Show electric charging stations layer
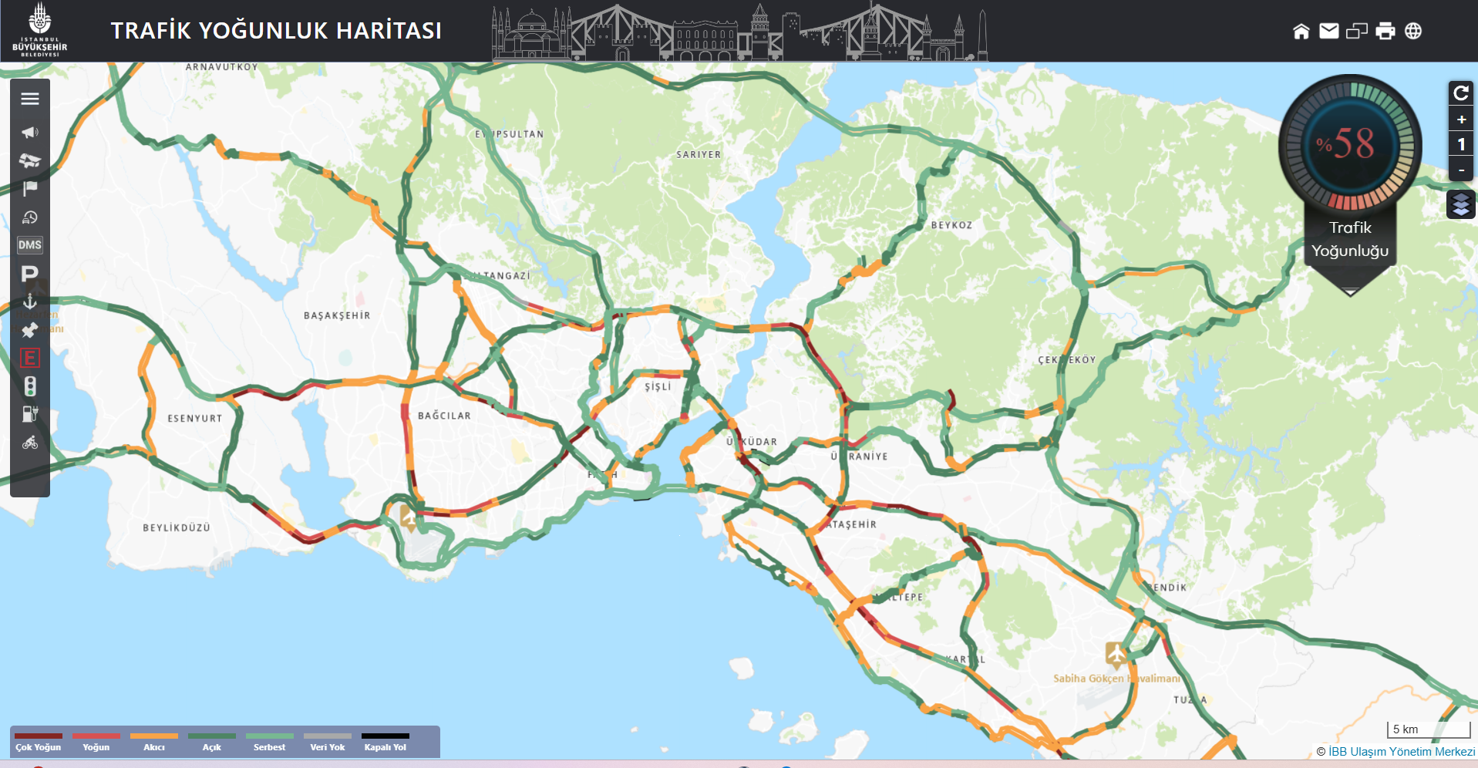Screen dimensions: 1478x768 pyautogui.click(x=30, y=414)
